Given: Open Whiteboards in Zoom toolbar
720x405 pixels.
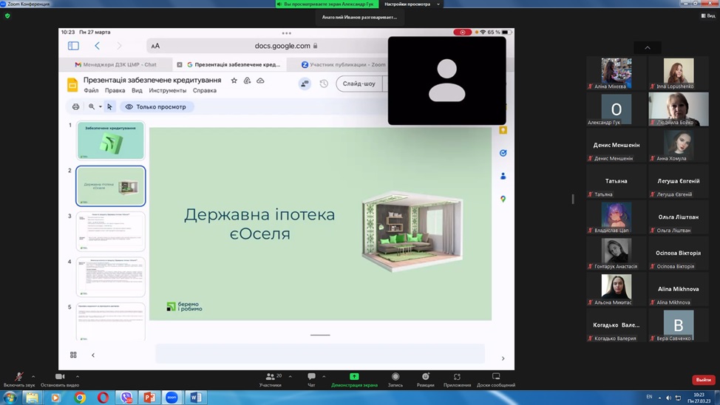Looking at the screenshot, I should coord(496,379).
